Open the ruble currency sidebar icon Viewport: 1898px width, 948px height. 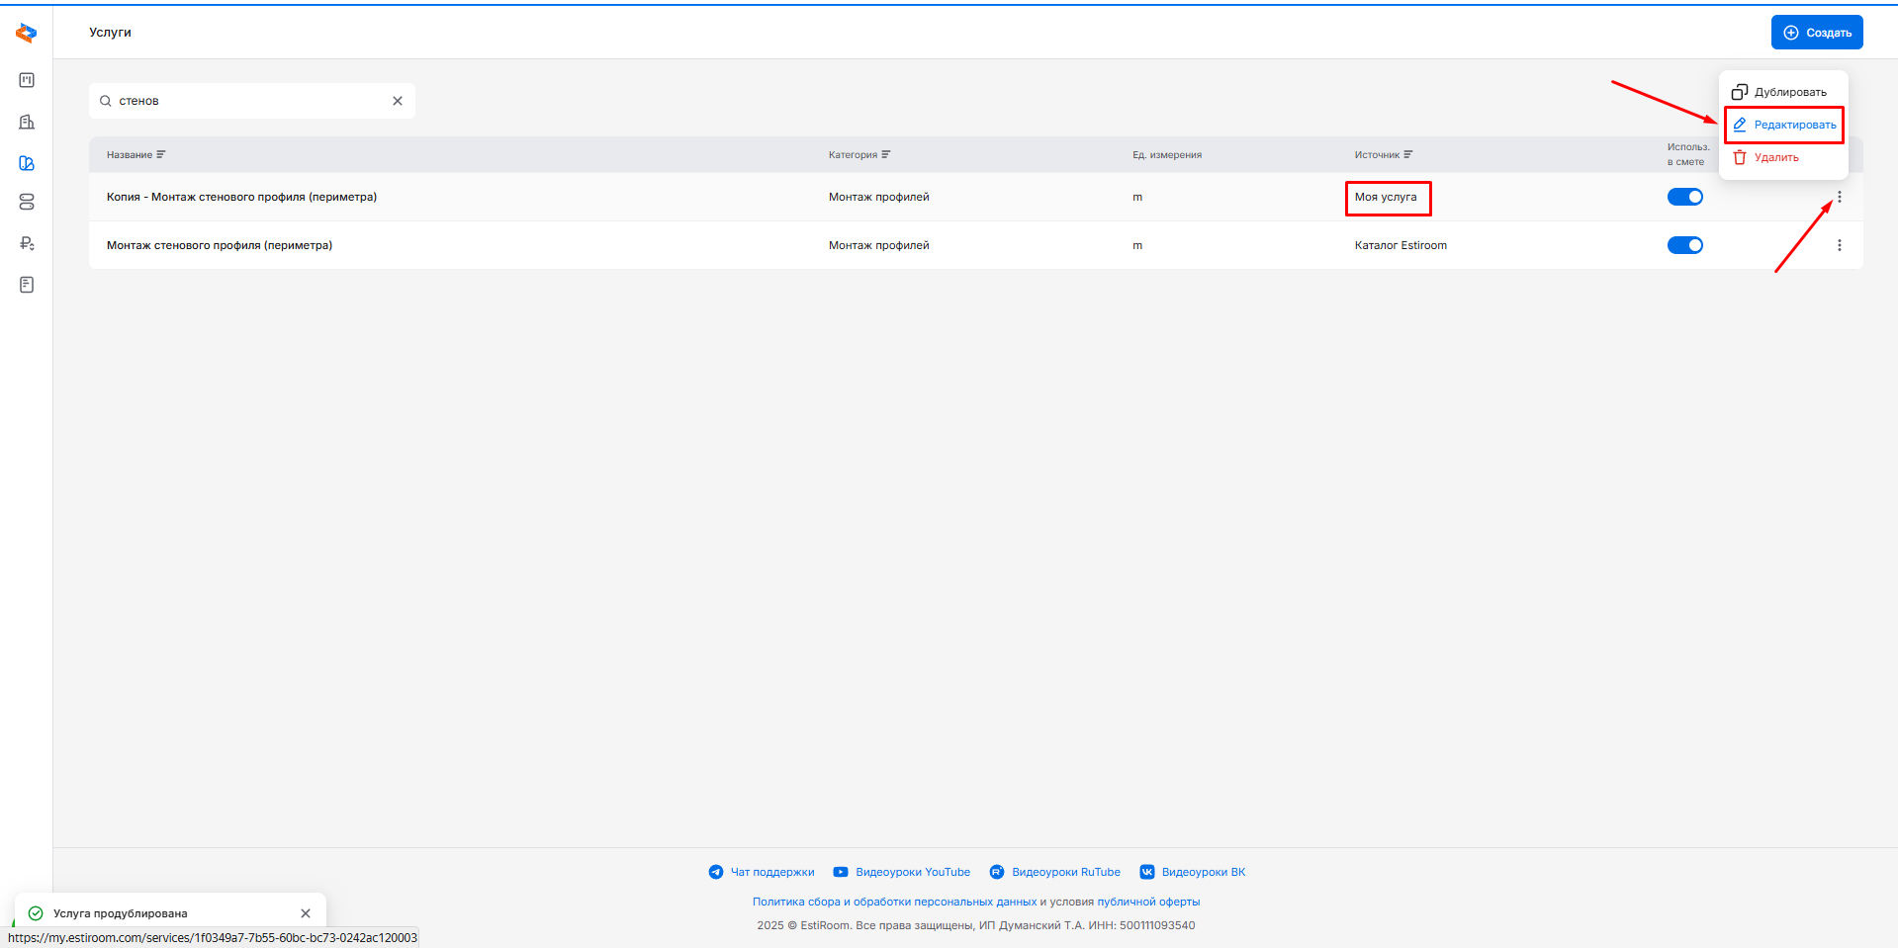tap(27, 243)
